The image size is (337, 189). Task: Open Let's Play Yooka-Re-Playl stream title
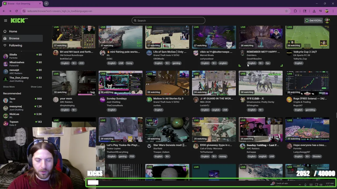[x=123, y=145]
